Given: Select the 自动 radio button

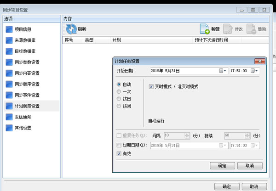Looking at the screenshot, I should tap(119, 84).
